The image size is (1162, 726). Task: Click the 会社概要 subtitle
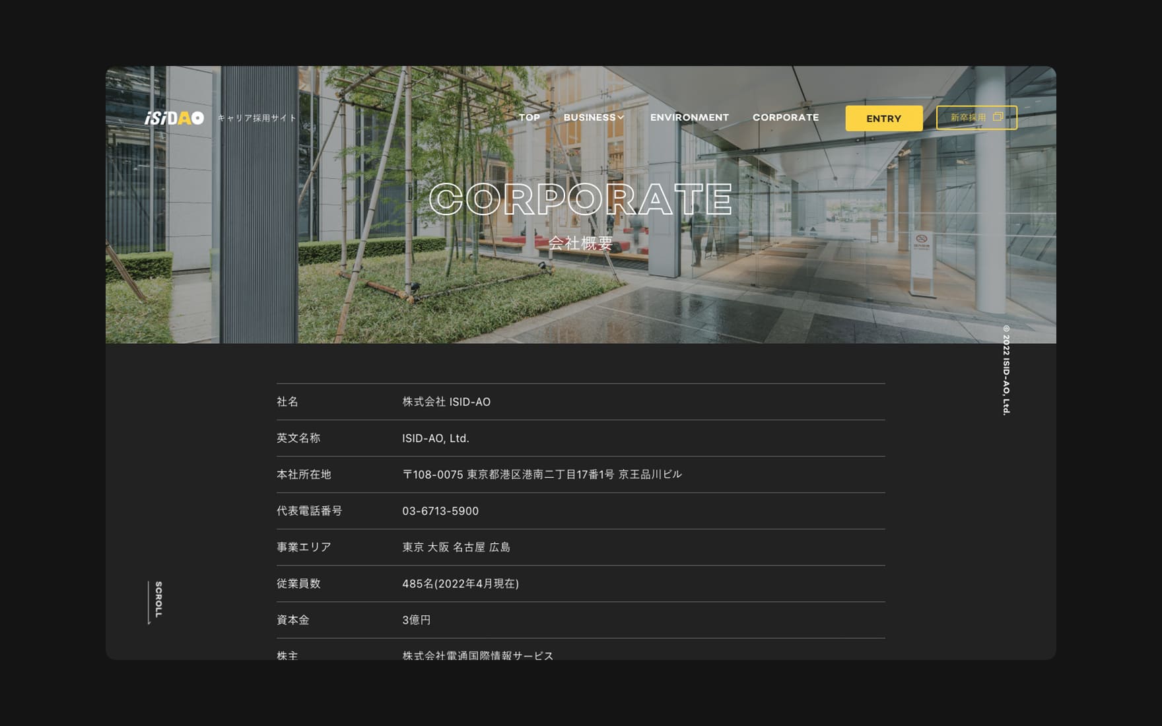pos(580,243)
